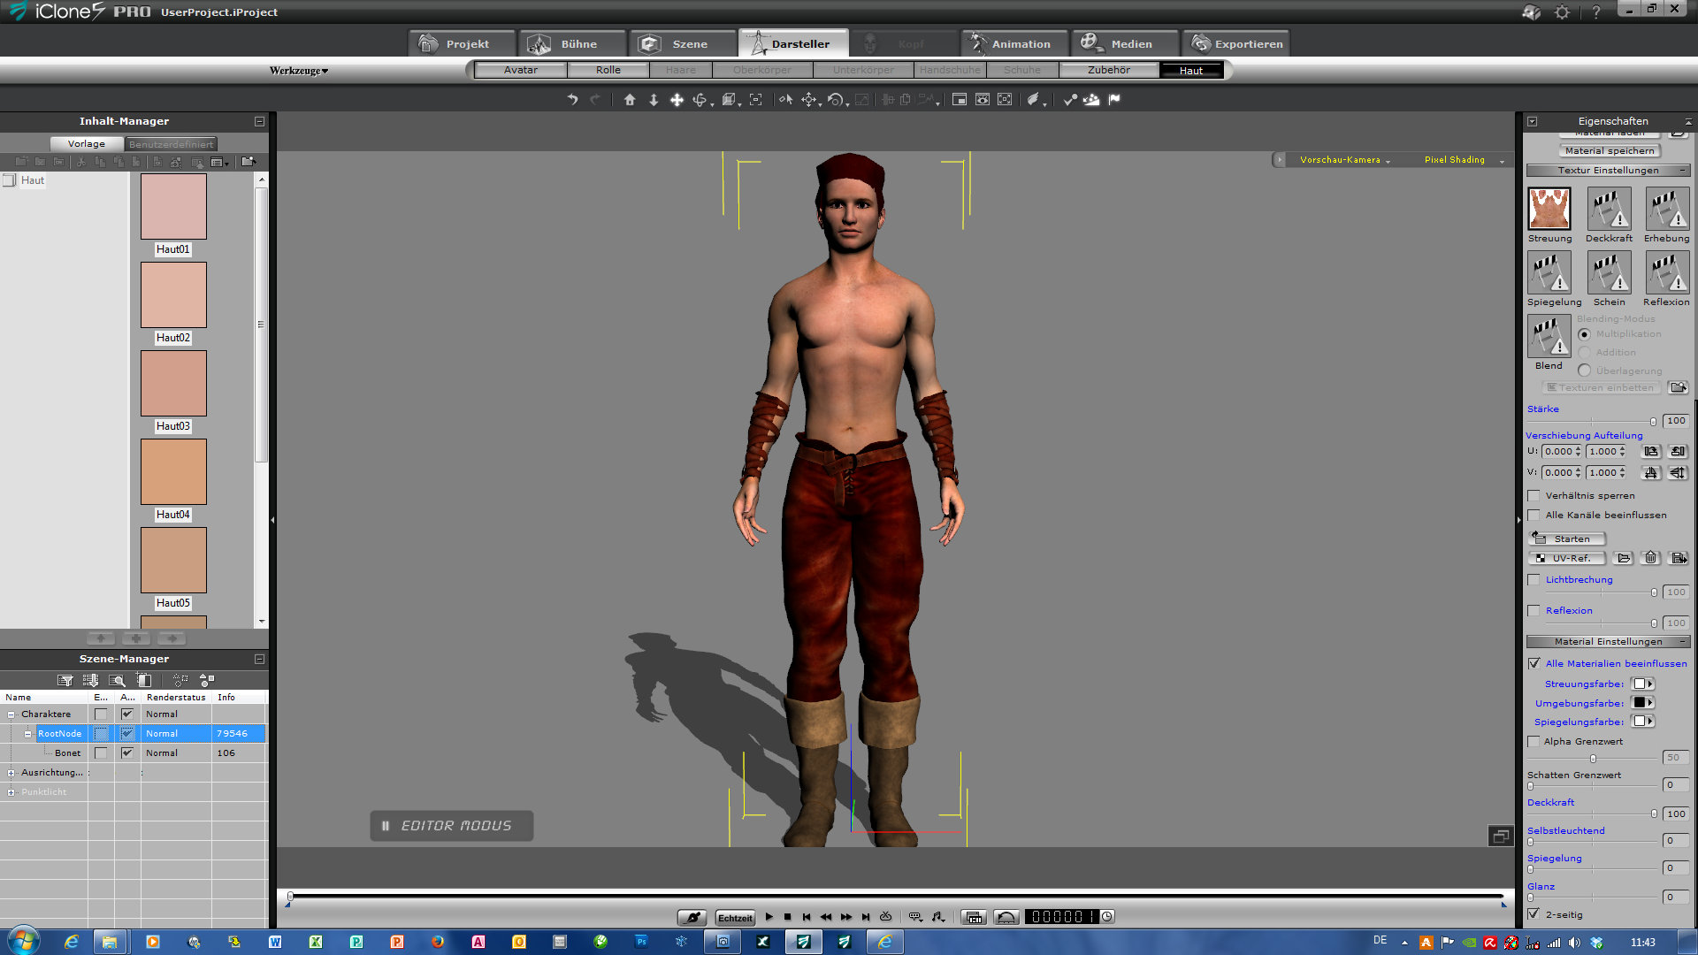Click the Spiegelung texture channel icon
This screenshot has width=1698, height=955.
1549,272
